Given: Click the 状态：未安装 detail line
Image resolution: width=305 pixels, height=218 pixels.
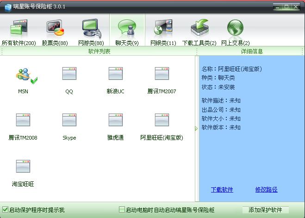Looking at the screenshot, I should tap(218, 87).
